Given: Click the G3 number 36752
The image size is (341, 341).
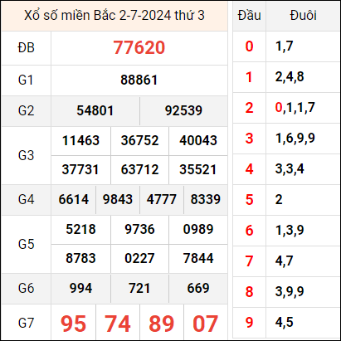Looking at the screenshot, I should (x=139, y=140).
